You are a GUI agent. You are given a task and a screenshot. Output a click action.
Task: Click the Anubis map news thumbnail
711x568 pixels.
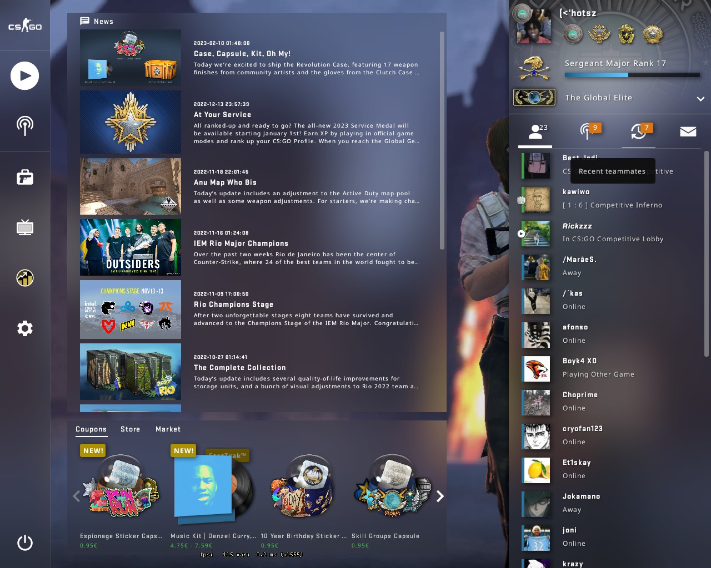click(x=131, y=186)
